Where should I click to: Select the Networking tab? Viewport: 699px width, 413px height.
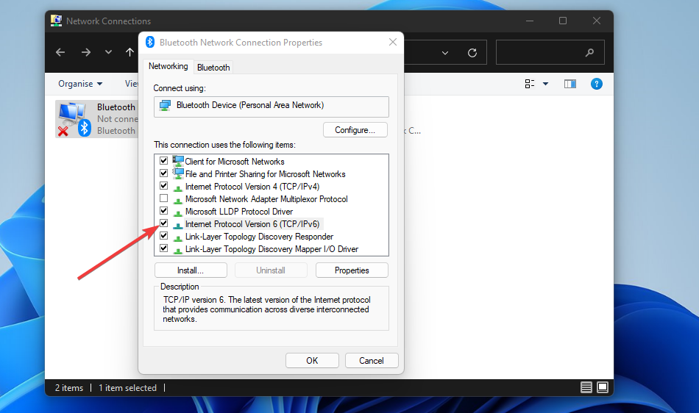click(168, 66)
